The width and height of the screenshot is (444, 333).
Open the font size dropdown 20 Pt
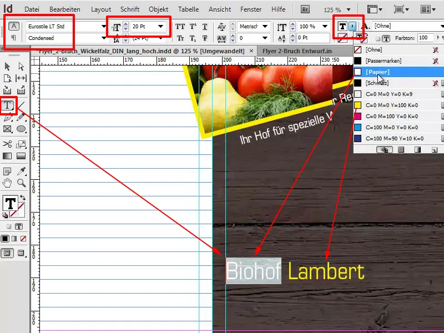click(x=160, y=26)
